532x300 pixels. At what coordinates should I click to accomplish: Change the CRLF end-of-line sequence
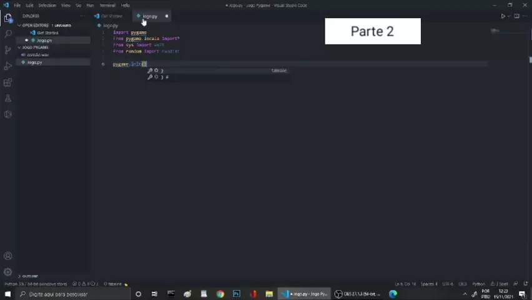point(463,284)
